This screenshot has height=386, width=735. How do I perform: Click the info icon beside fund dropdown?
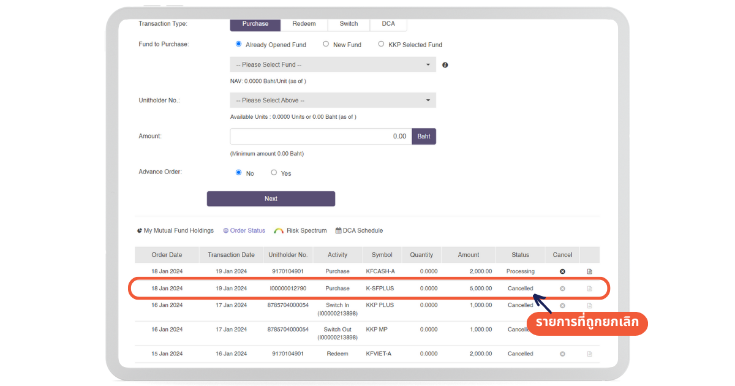[445, 65]
